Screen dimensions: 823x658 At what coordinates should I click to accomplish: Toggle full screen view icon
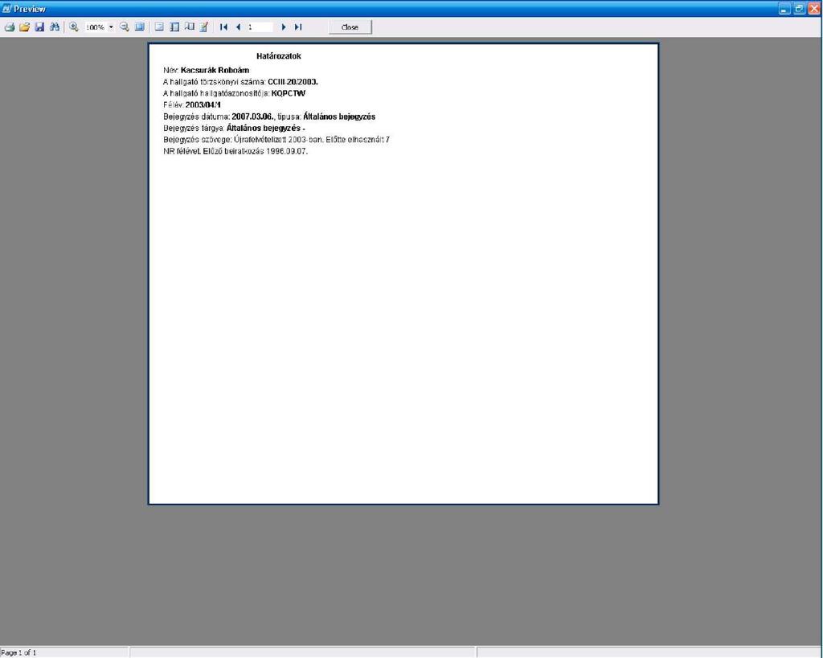139,27
